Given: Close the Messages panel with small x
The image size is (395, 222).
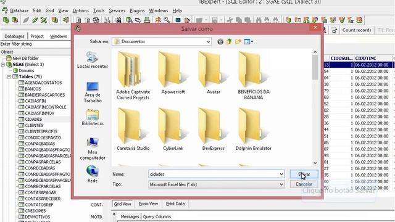Looking at the screenshot, I should pos(114,214).
